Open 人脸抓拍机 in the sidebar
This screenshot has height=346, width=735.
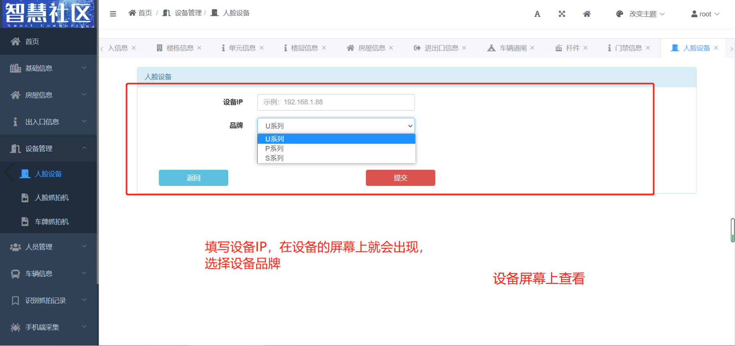click(x=48, y=198)
